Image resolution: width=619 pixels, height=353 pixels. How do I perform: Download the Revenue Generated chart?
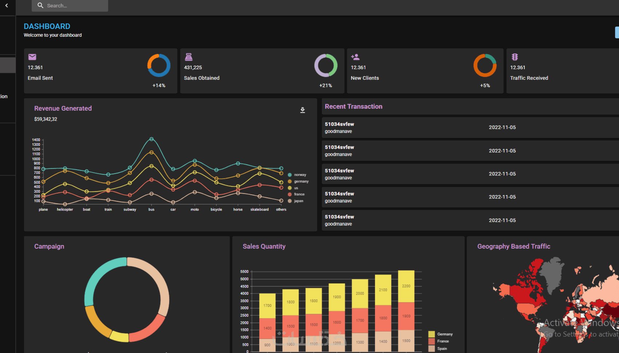[303, 110]
